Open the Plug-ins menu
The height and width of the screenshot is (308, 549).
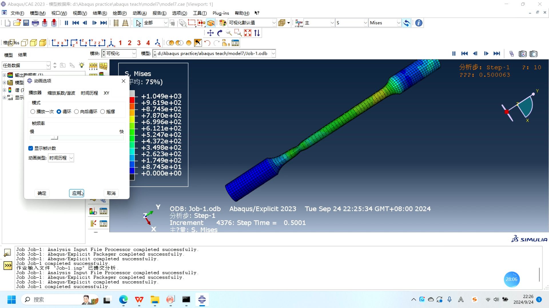pos(221,13)
